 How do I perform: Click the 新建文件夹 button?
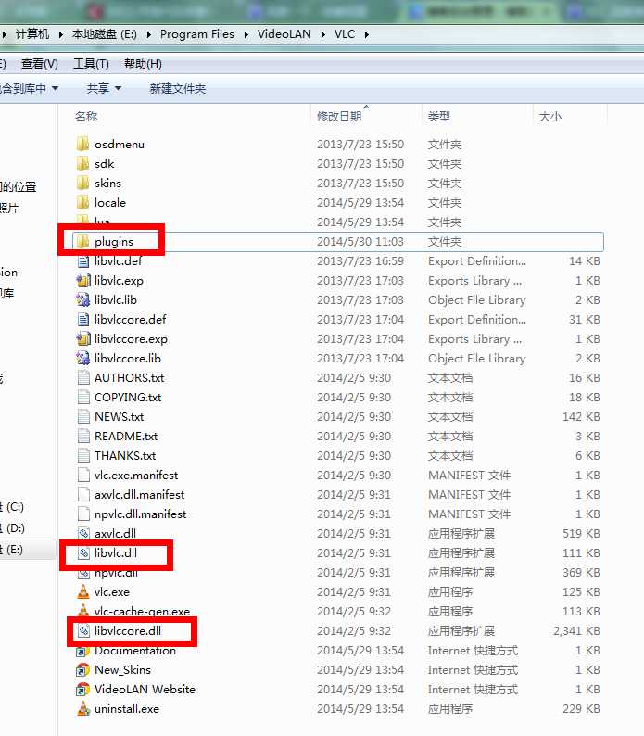click(x=177, y=88)
